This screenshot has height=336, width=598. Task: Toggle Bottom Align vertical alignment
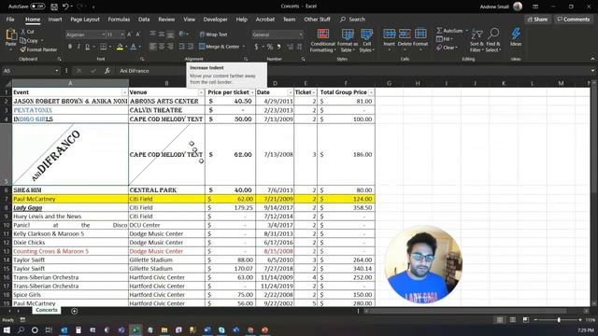[170, 35]
